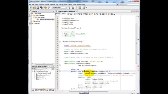Click the Shift Line Right icon

[103, 14]
